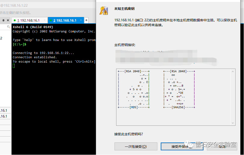Click the 一次性接受(O) accept once button
The image size is (244, 155).
(x=136, y=146)
